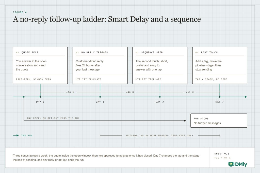
Task: Click the 'FIGURE 4' caption label
Action: tap(20, 12)
